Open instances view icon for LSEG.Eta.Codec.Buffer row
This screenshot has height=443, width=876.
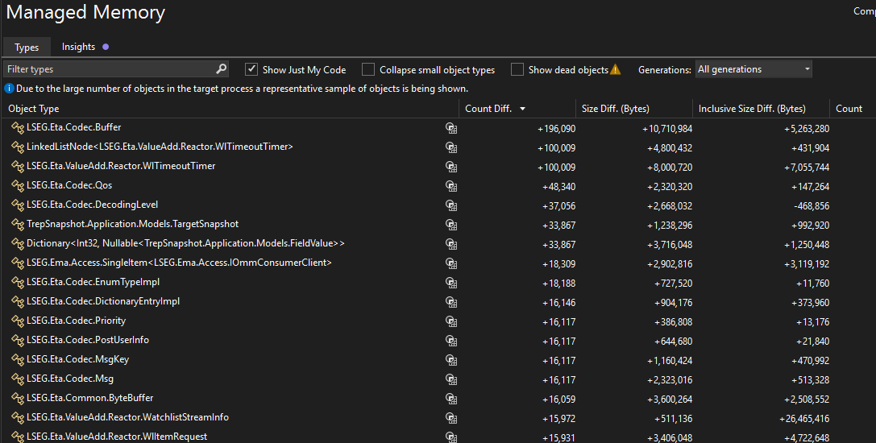pos(451,129)
